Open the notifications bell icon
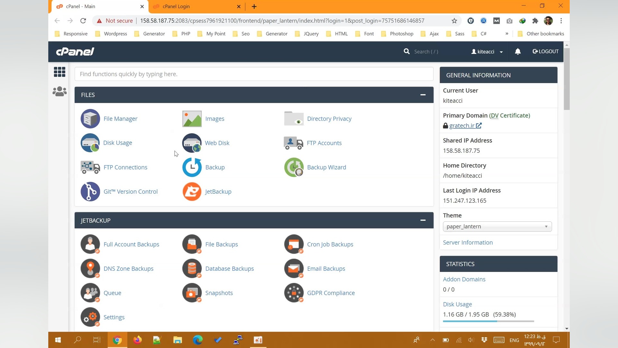This screenshot has width=618, height=348. (518, 52)
